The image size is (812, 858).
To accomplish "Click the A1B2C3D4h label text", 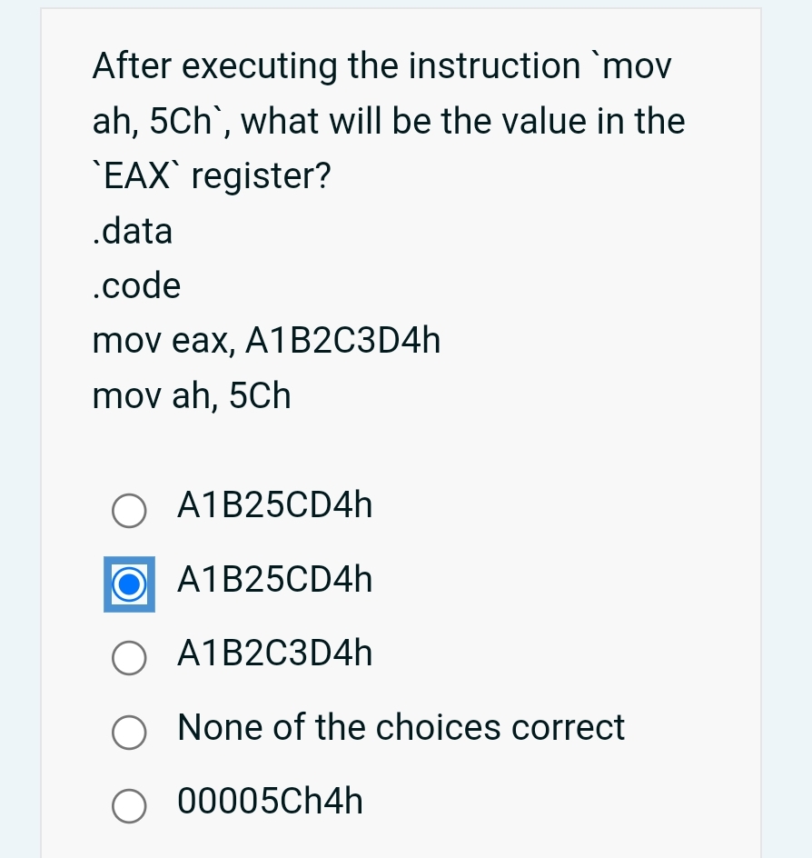I will 274,653.
